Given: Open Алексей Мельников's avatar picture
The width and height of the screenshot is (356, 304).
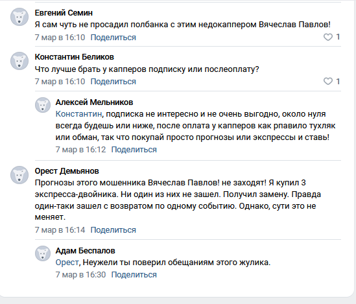Looking at the screenshot, I should click(x=43, y=105).
